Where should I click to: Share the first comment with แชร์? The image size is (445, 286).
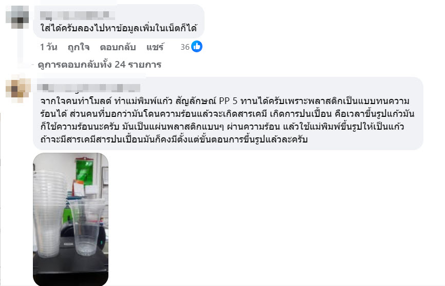[x=155, y=47]
